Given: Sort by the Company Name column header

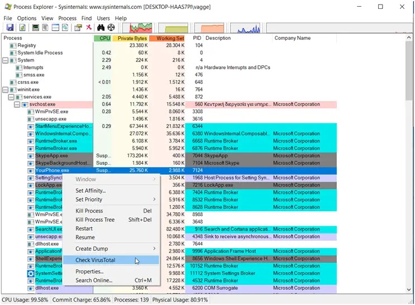Looking at the screenshot, I should 304,38.
